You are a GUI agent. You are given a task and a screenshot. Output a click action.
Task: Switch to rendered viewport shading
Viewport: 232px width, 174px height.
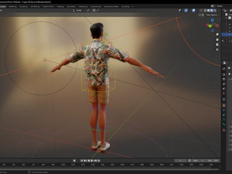[215, 11]
